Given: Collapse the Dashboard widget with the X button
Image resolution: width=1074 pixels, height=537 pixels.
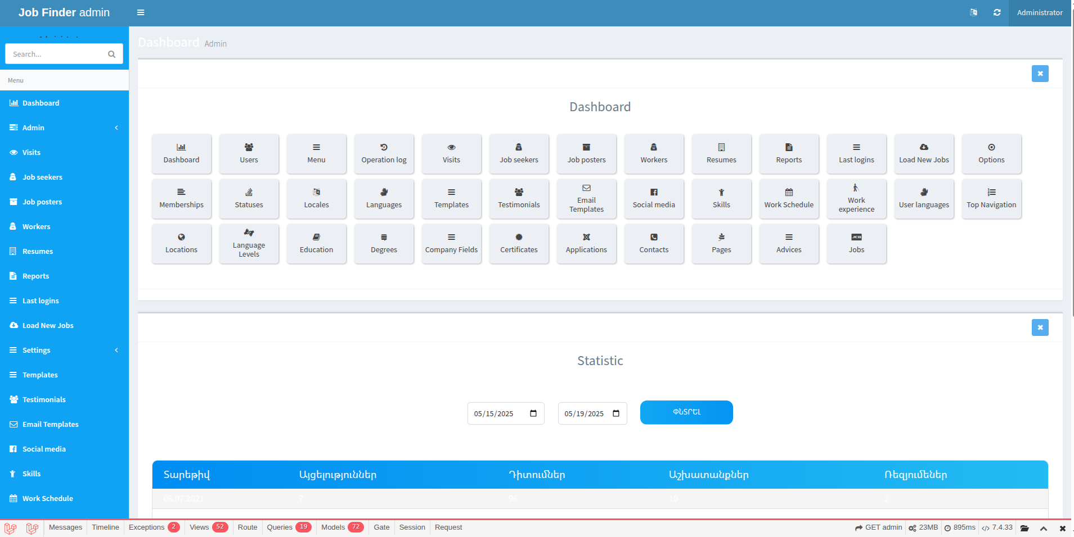Looking at the screenshot, I should 1040,73.
